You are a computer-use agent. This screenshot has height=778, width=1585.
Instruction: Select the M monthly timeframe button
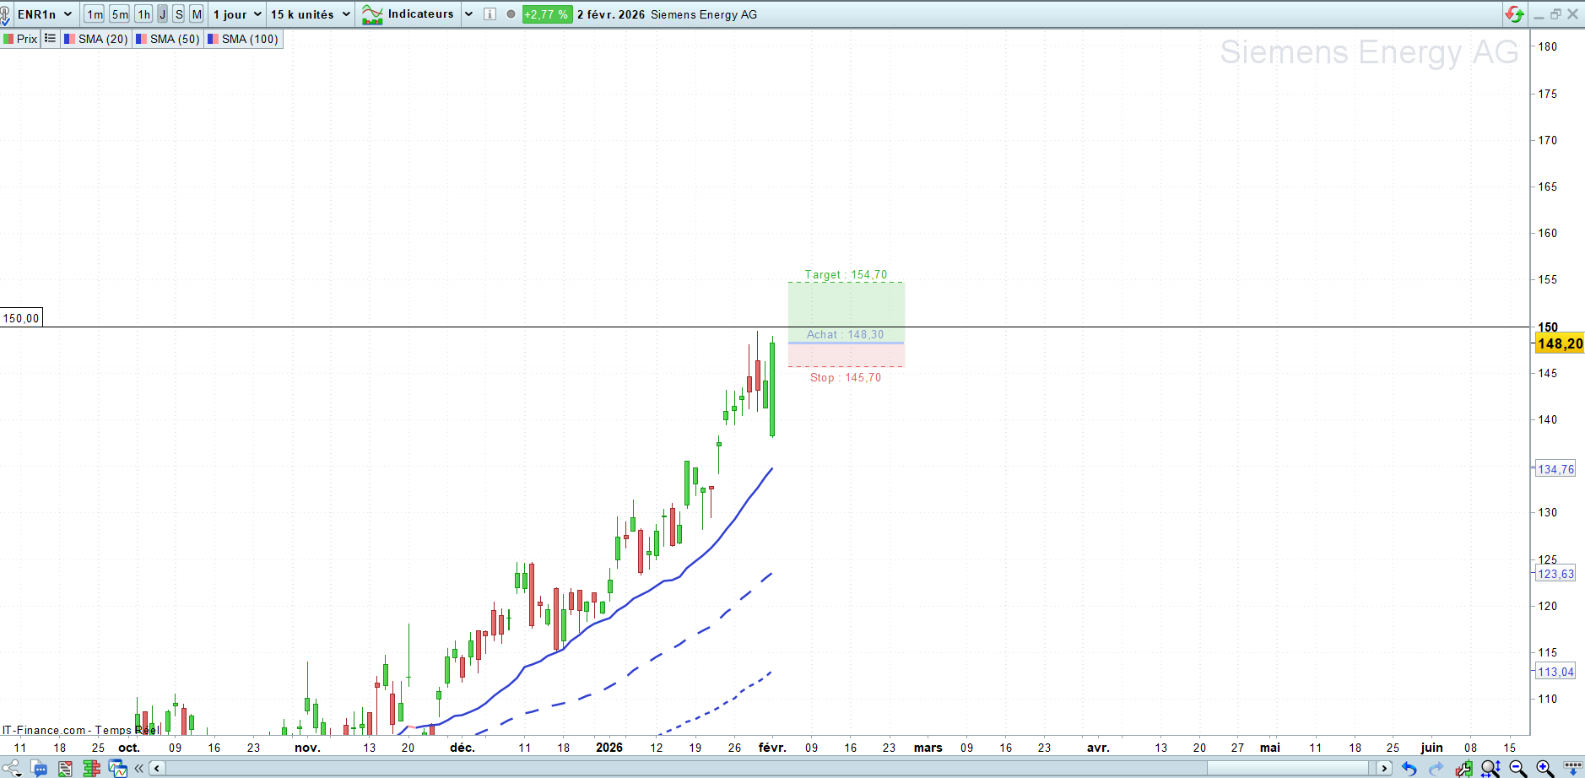point(197,14)
